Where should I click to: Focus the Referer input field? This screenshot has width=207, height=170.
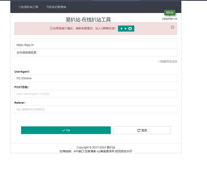(x=96, y=110)
